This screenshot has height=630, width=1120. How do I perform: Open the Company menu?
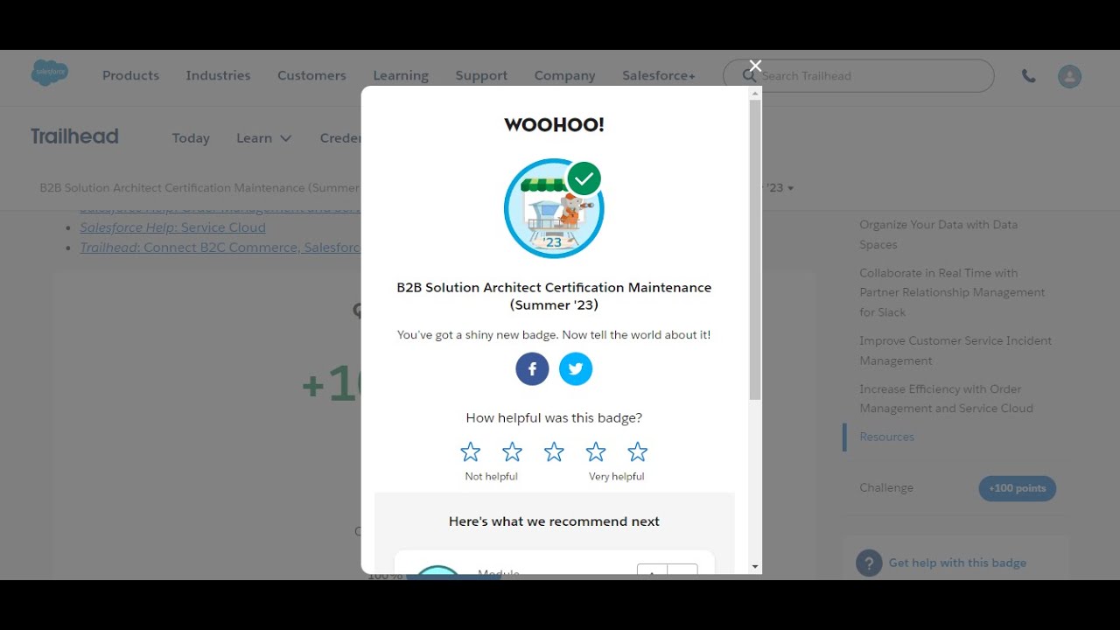pyautogui.click(x=564, y=76)
